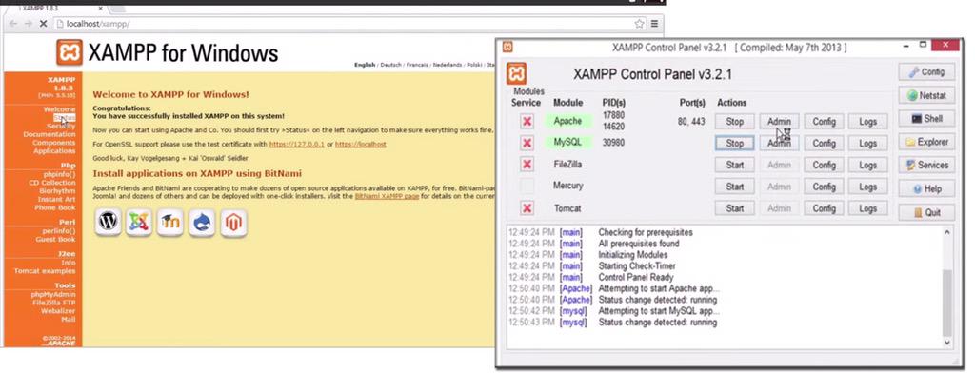Toggle the MySQL service checkbox
975x373 pixels.
pos(527,143)
